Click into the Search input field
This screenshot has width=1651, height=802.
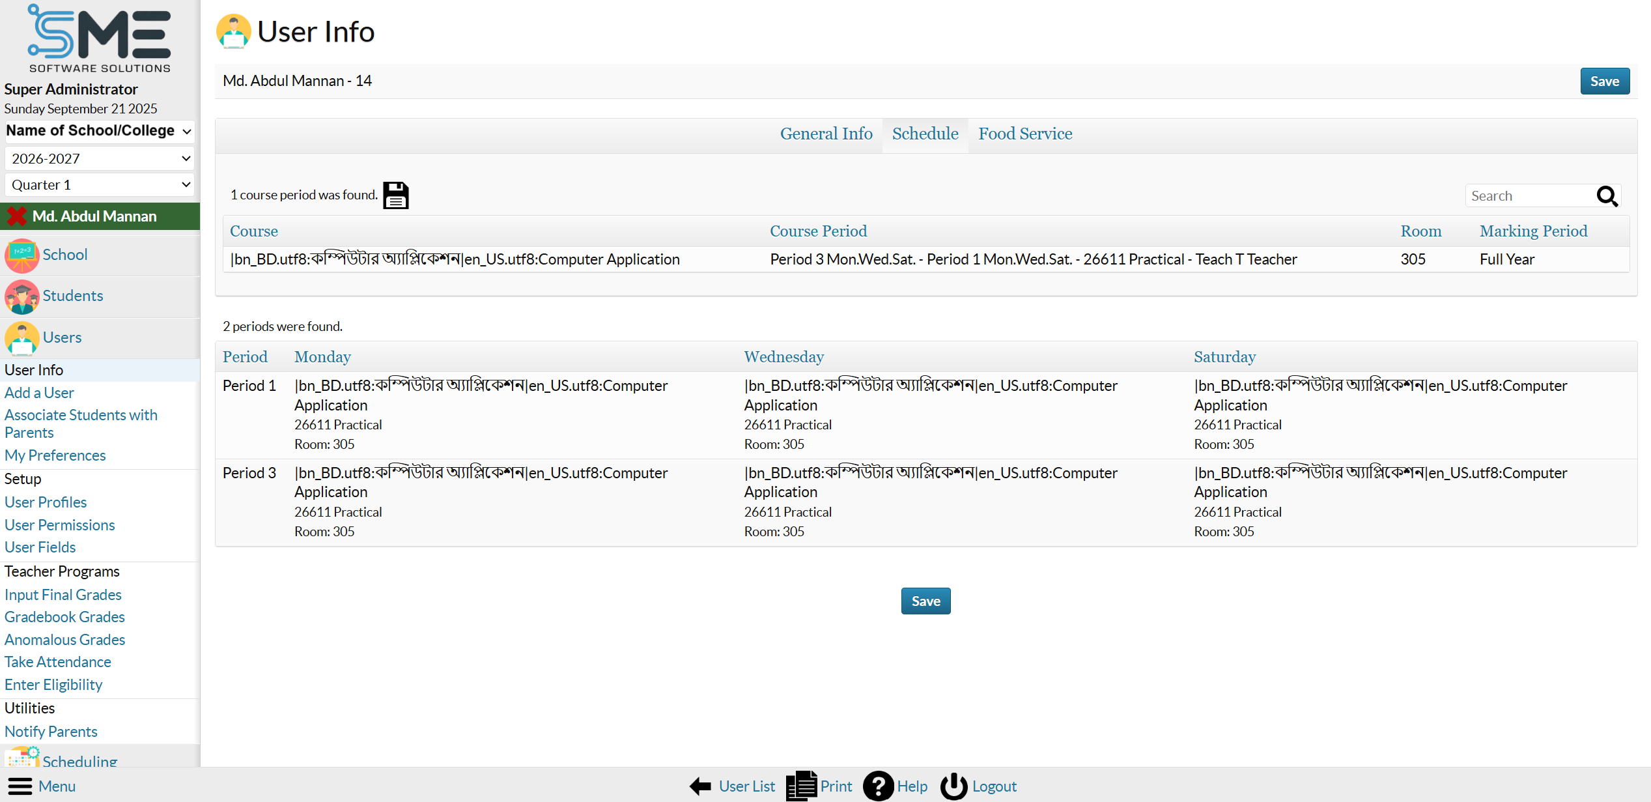(x=1526, y=196)
